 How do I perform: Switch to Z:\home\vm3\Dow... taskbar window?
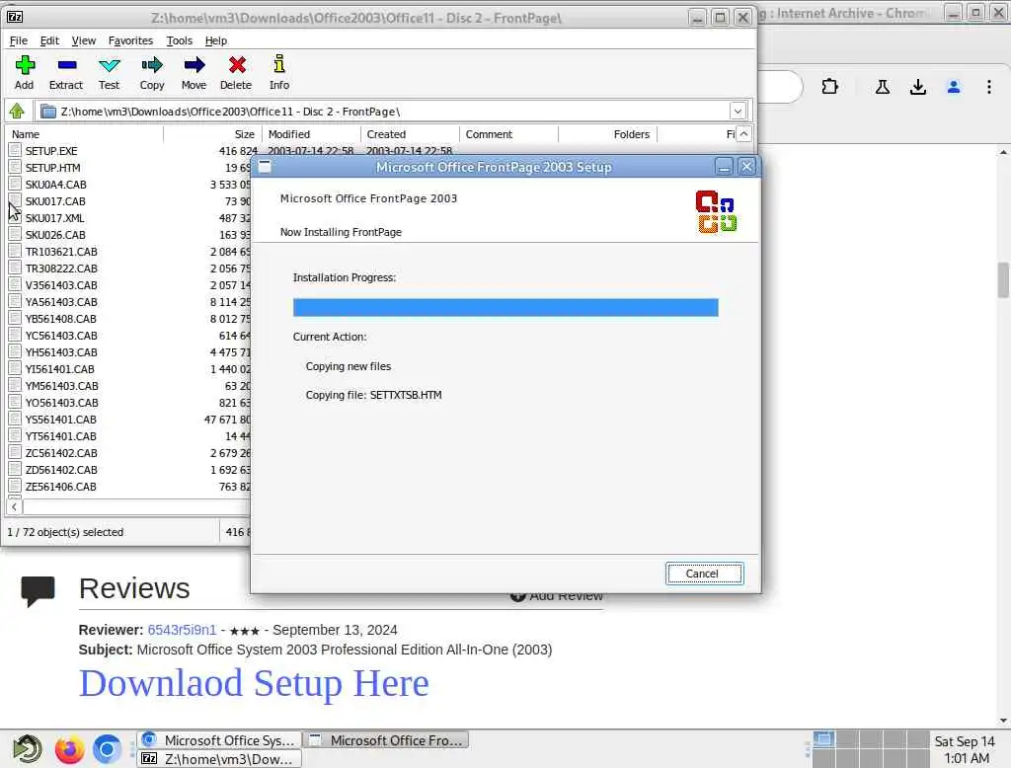[x=220, y=758]
